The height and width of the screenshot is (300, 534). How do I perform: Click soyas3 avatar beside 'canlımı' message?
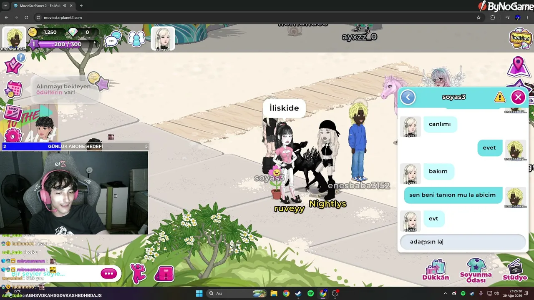click(411, 126)
